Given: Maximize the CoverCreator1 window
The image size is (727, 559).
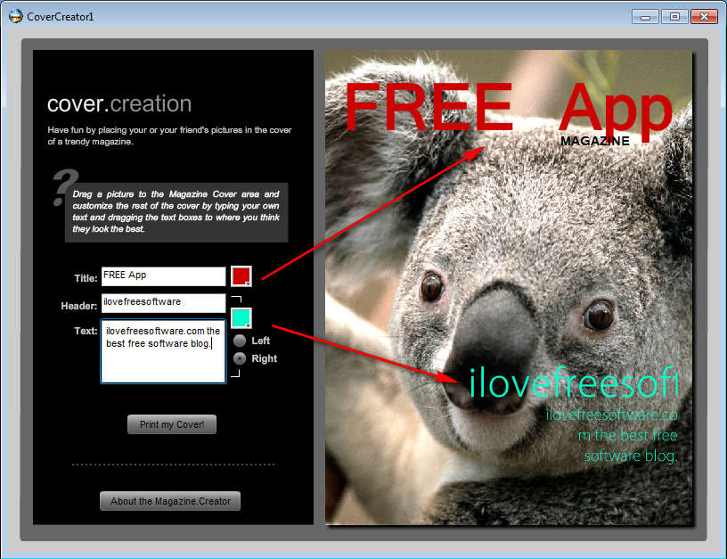Looking at the screenshot, I should (x=674, y=17).
